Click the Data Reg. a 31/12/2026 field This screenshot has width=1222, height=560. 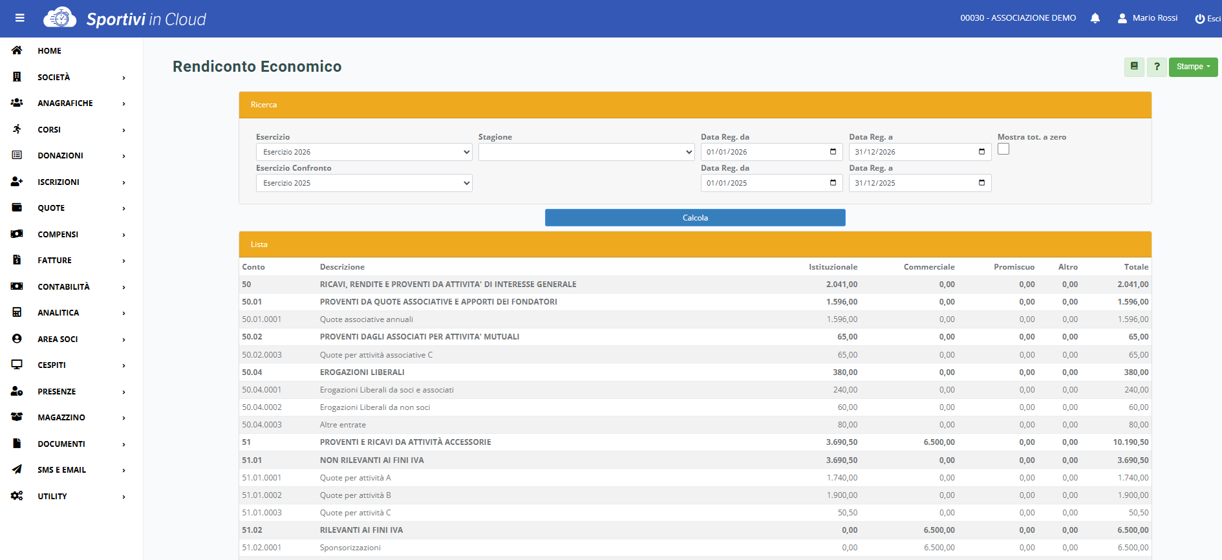[x=920, y=152]
